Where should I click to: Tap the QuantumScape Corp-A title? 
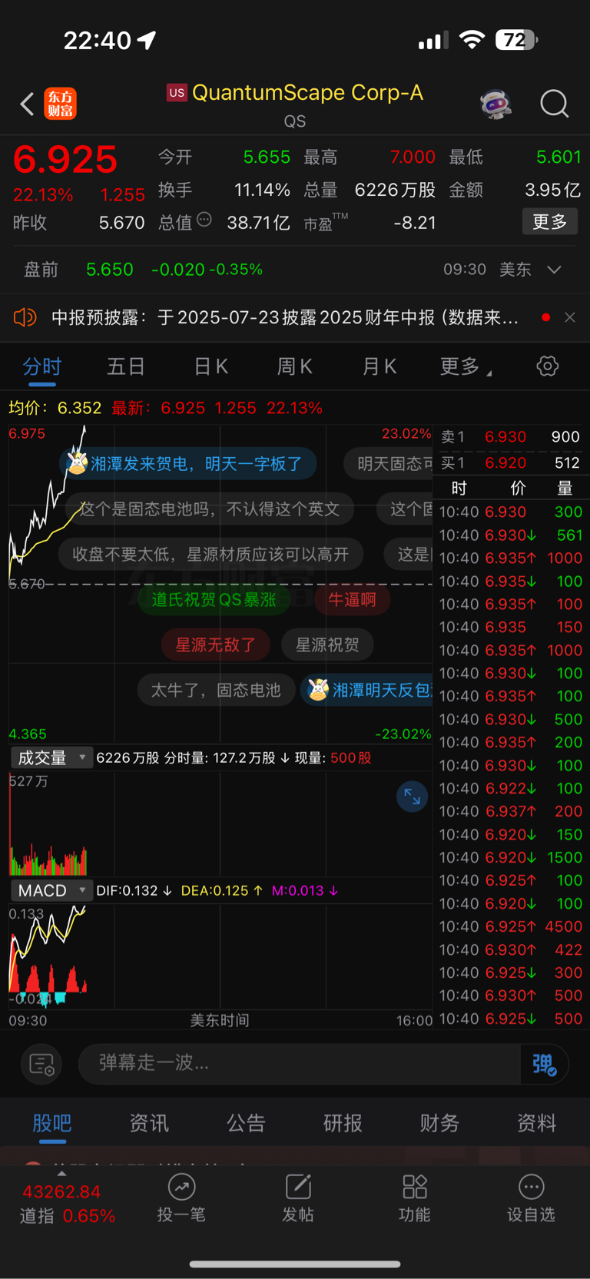point(307,93)
